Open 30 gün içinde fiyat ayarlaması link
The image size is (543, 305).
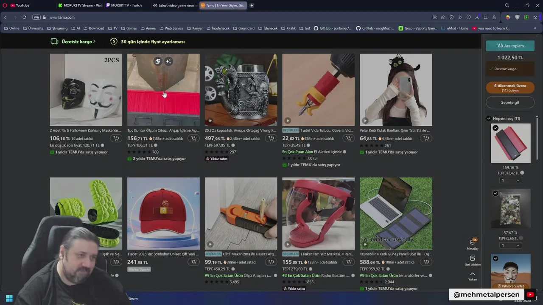[147, 42]
